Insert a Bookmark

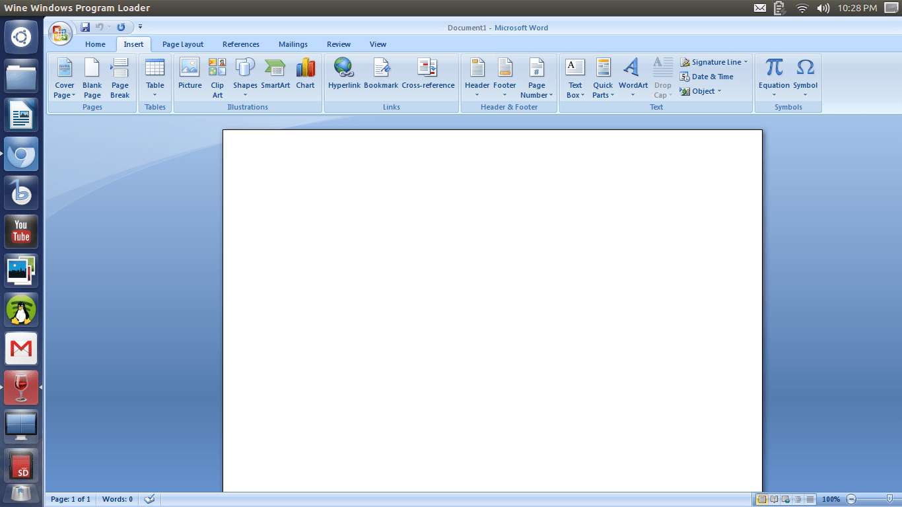point(381,74)
